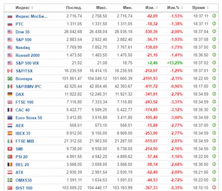Click the -3,31% value in FTSE 100 row

[177, 102]
